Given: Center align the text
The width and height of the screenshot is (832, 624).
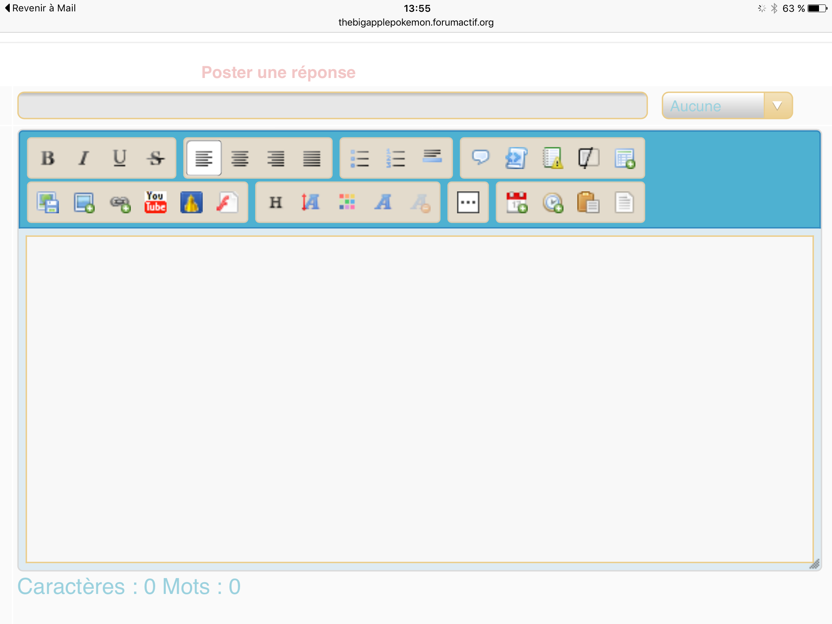Looking at the screenshot, I should click(x=240, y=158).
